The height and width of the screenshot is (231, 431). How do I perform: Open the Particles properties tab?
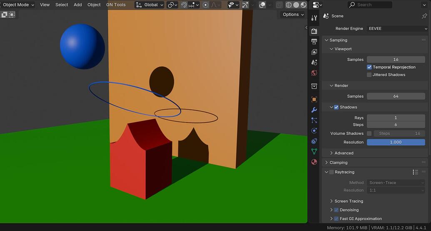point(314,120)
